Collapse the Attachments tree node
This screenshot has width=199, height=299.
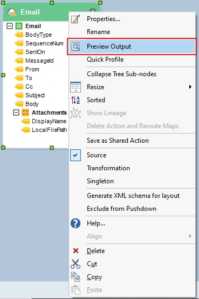click(16, 112)
